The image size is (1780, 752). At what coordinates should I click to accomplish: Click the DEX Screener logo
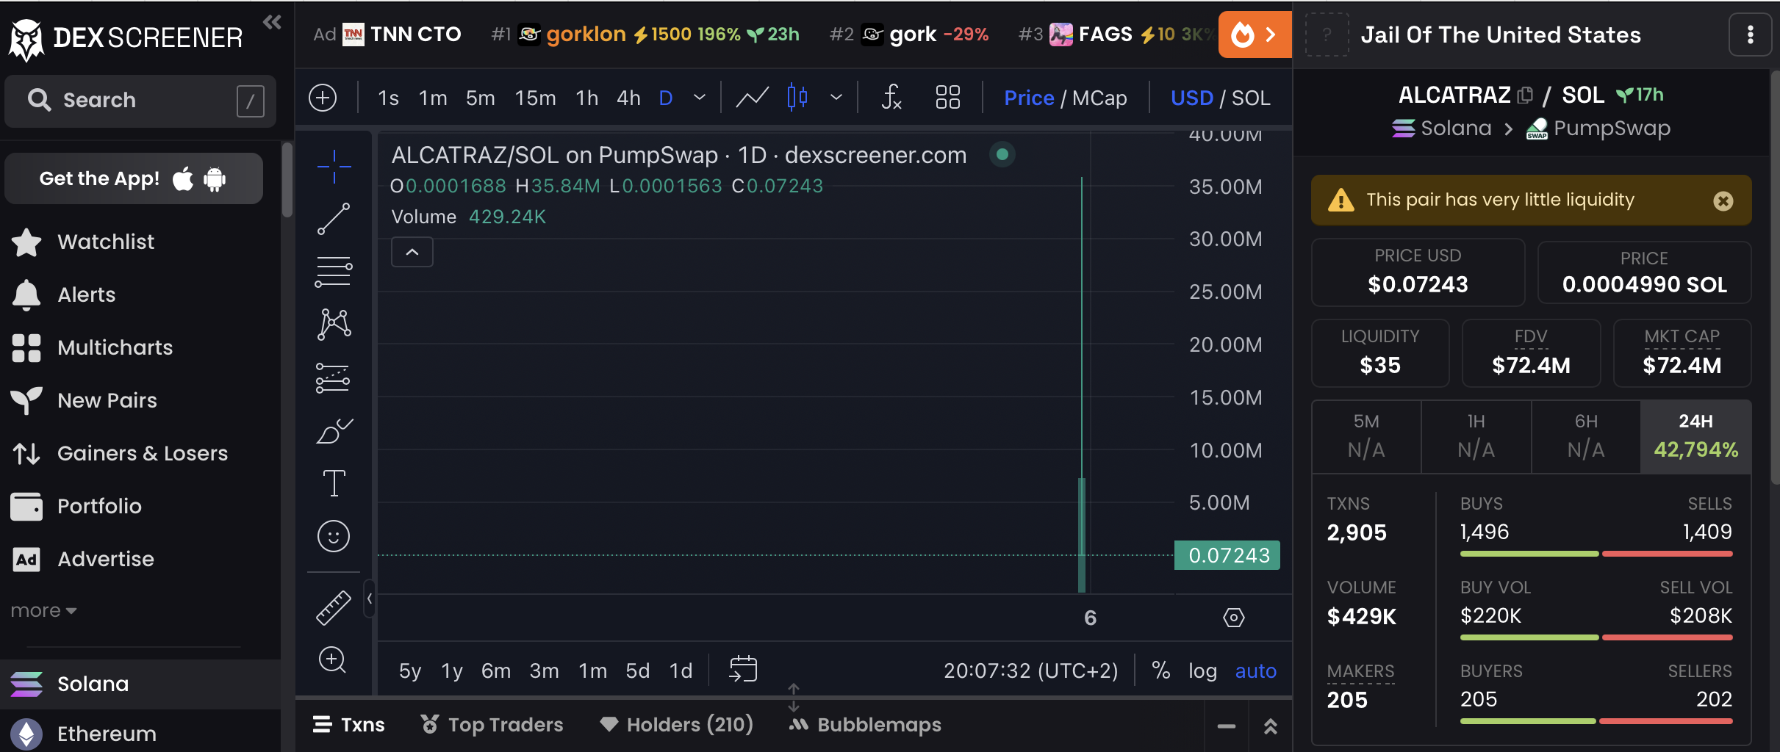(x=126, y=39)
